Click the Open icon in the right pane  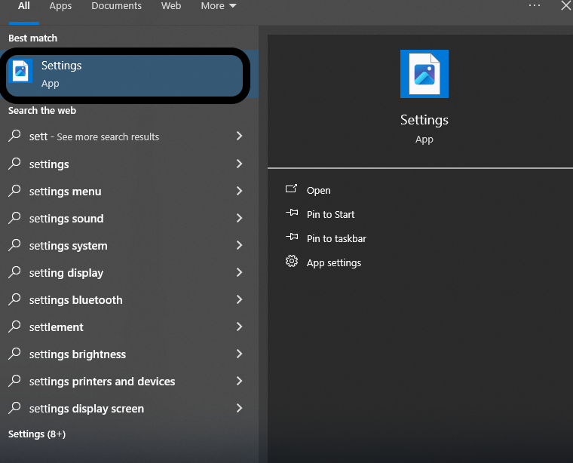pyautogui.click(x=292, y=190)
